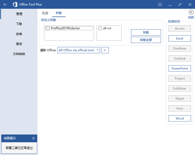Dismiss the 消息提示 notification with its X
Screen dimensions: 195x155
pyautogui.click(x=33, y=138)
